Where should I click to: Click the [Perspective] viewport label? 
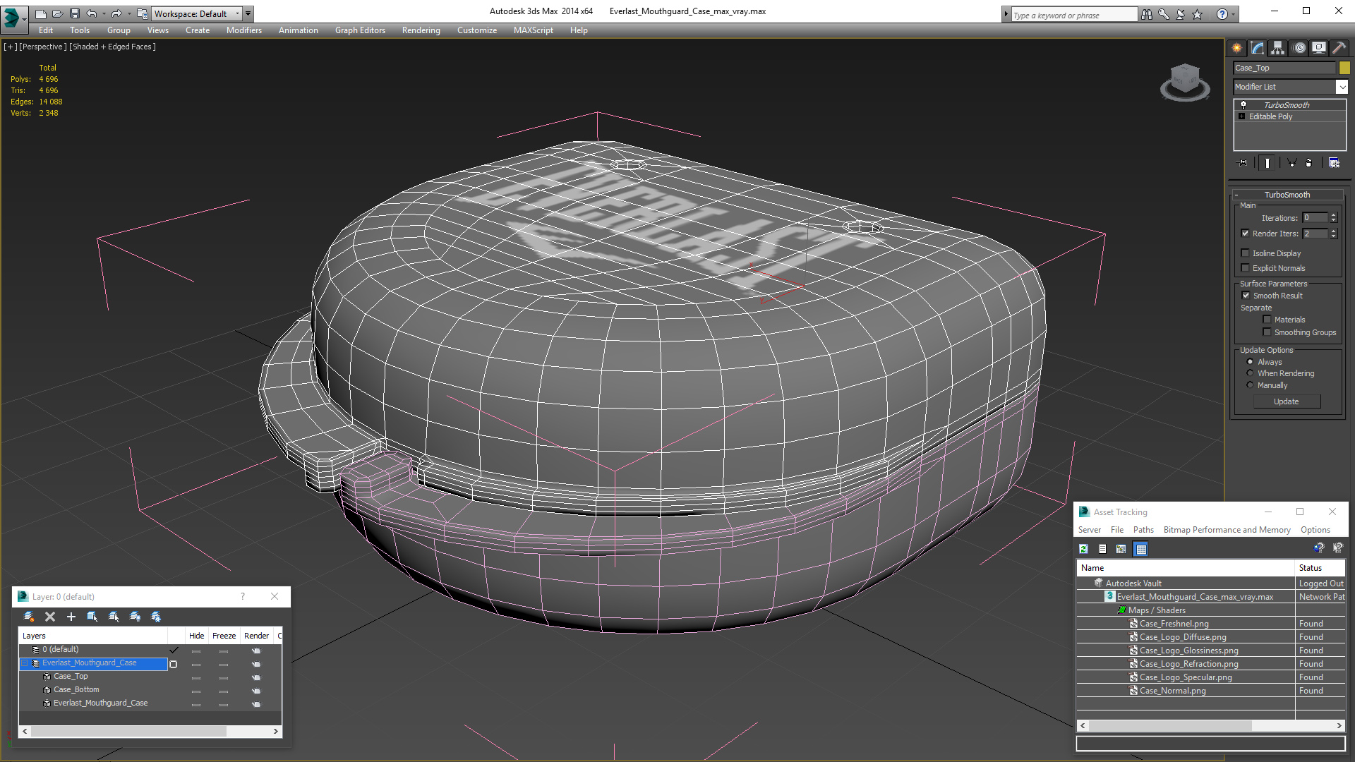[x=43, y=47]
